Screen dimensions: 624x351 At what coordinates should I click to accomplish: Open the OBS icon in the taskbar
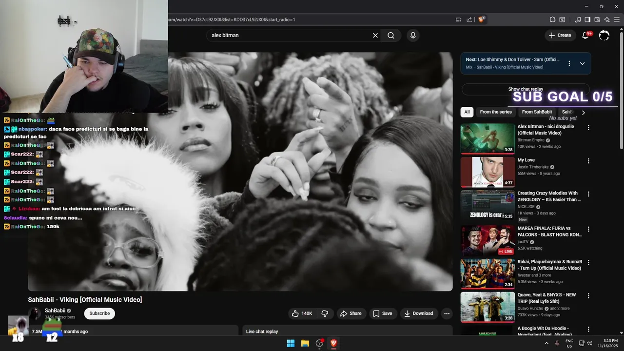pyautogui.click(x=320, y=343)
